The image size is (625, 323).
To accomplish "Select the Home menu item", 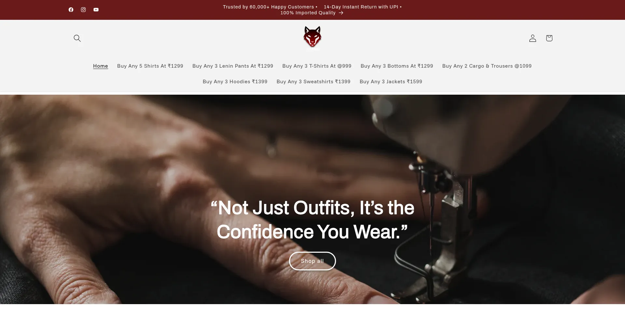I will (101, 66).
